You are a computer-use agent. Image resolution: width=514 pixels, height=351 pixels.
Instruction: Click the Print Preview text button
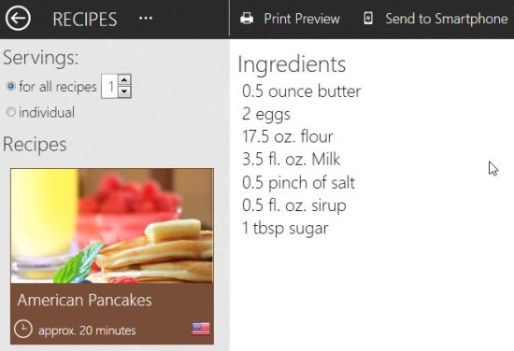(x=302, y=19)
